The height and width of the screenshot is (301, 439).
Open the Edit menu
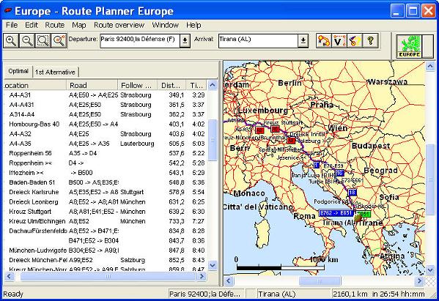(32, 25)
